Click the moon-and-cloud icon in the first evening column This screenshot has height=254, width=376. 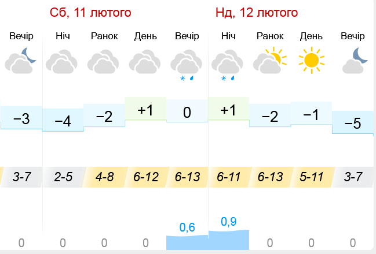20,61
